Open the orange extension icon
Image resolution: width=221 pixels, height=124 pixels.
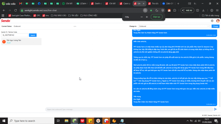169,10
